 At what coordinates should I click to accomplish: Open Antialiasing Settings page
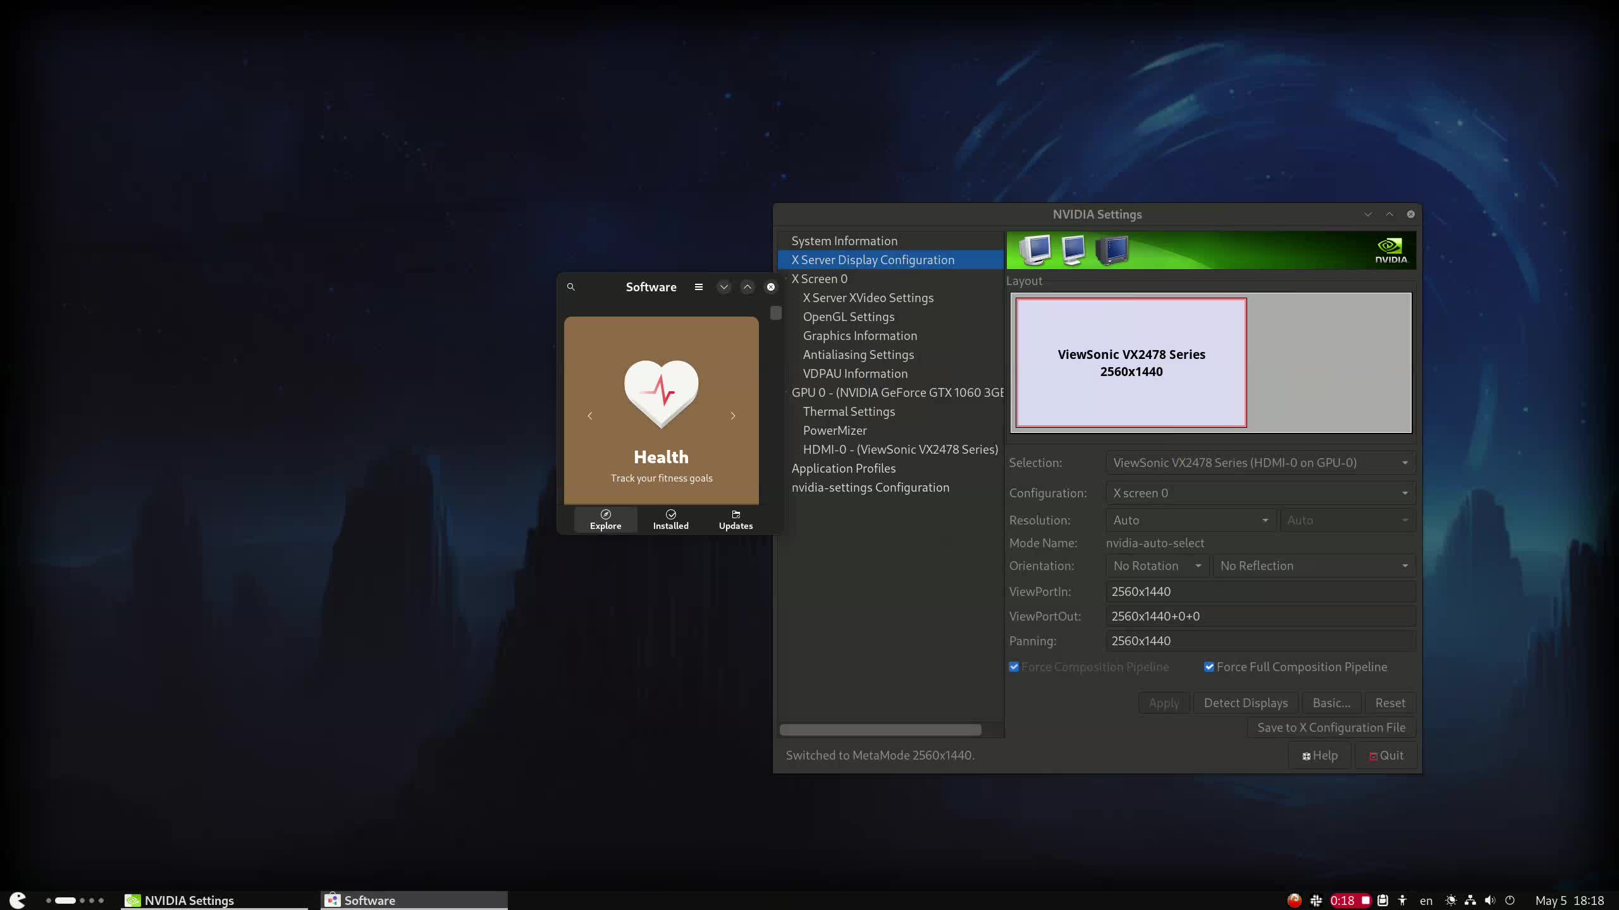(858, 355)
